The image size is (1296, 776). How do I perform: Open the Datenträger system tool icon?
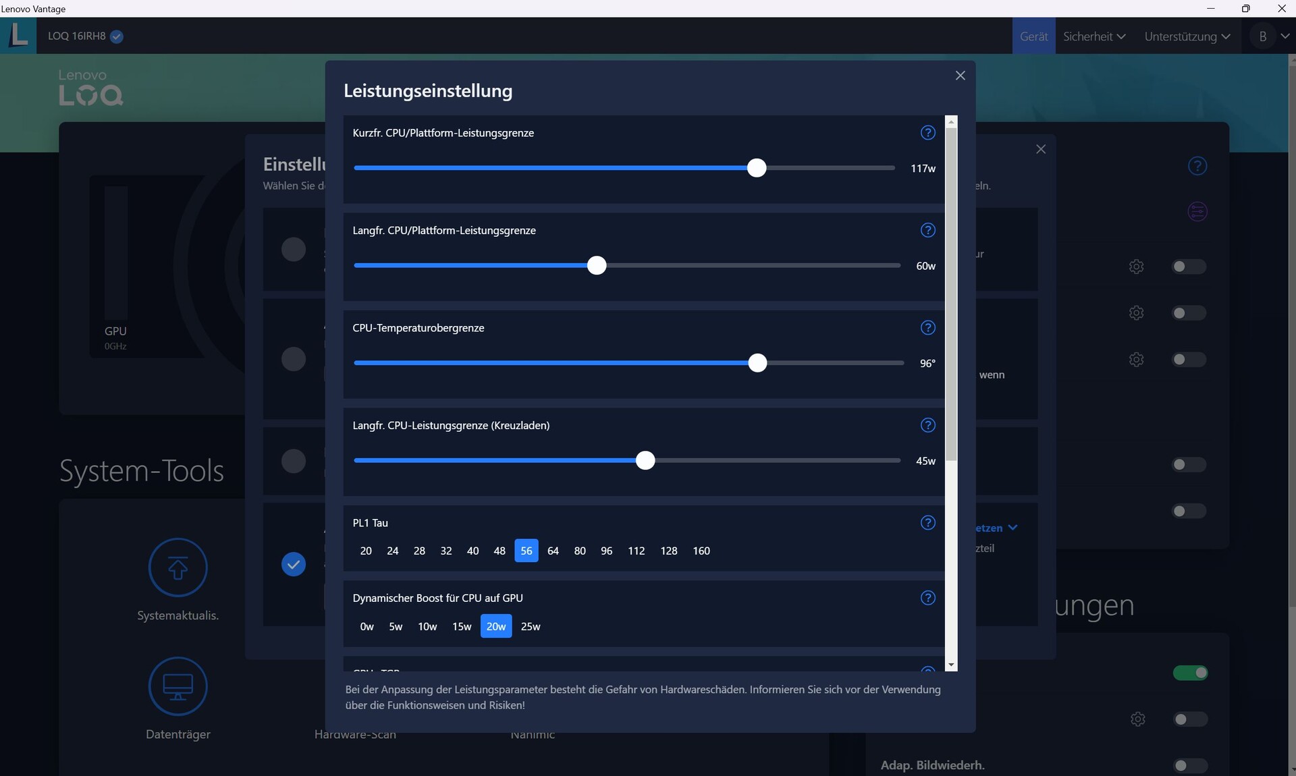pyautogui.click(x=178, y=686)
